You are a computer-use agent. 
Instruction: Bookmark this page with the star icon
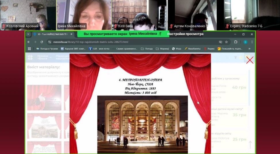pyautogui.click(x=227, y=42)
